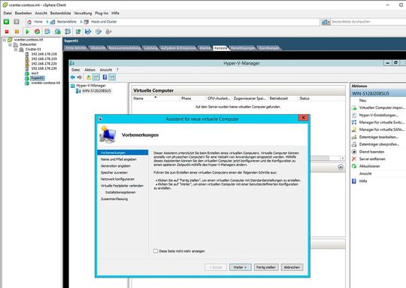Collapse the Cluster-01 tree node

(x=16, y=49)
